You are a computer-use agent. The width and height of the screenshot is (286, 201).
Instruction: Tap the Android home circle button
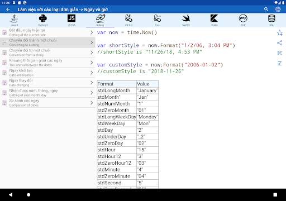[28, 195]
